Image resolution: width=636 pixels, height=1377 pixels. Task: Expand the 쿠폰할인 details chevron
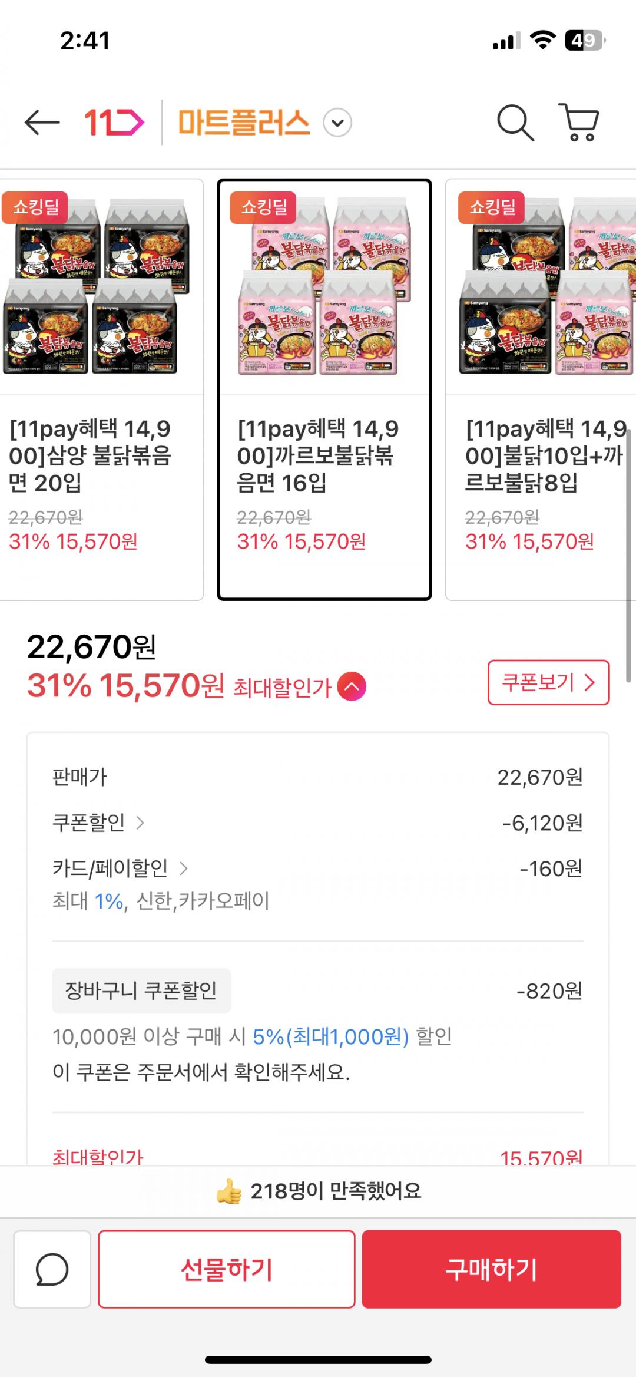click(x=140, y=823)
